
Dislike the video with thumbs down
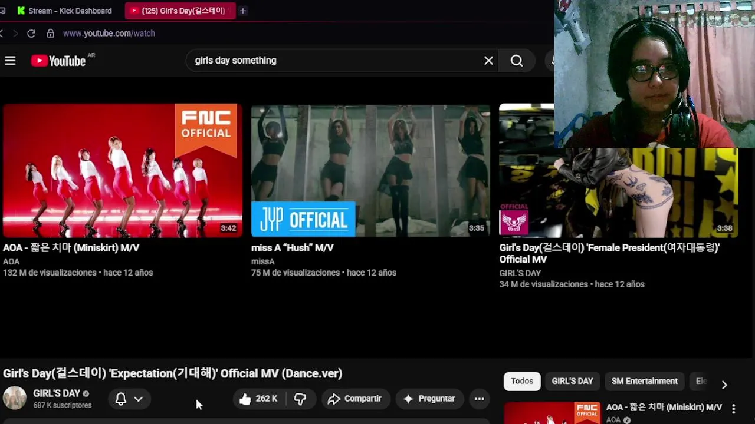(300, 399)
